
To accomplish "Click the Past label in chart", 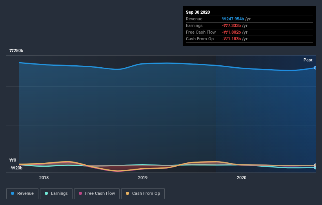I will pyautogui.click(x=308, y=60).
